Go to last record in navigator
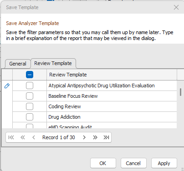184x171 pixels. [106, 137]
